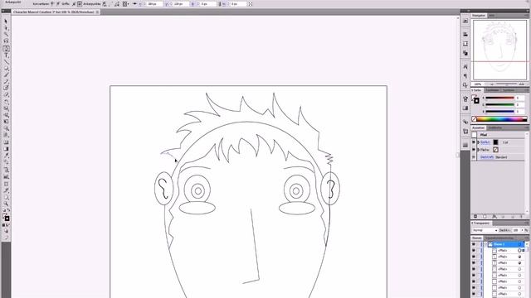
Task: Click the toolbox fill and stroke indicator
Action: click(x=6, y=217)
